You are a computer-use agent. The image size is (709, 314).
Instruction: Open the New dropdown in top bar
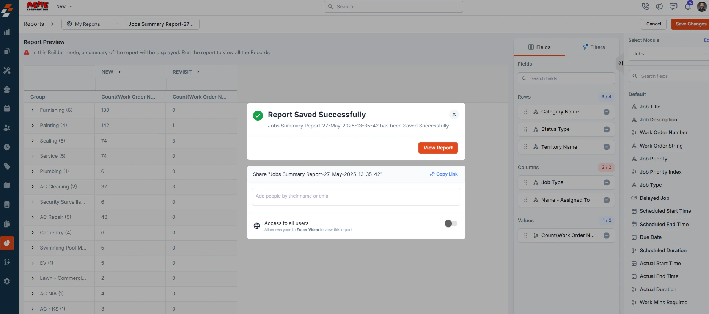(64, 6)
